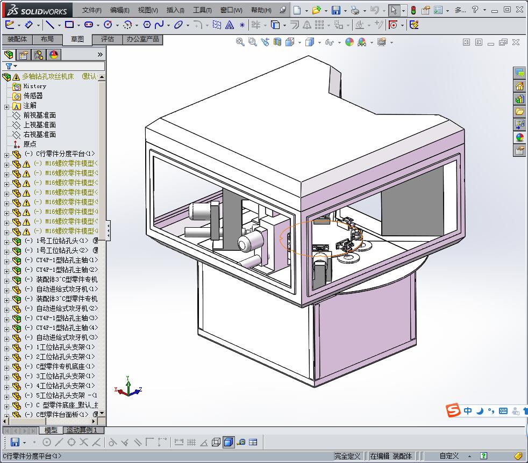Select the Spline sketch tool

coord(159,25)
